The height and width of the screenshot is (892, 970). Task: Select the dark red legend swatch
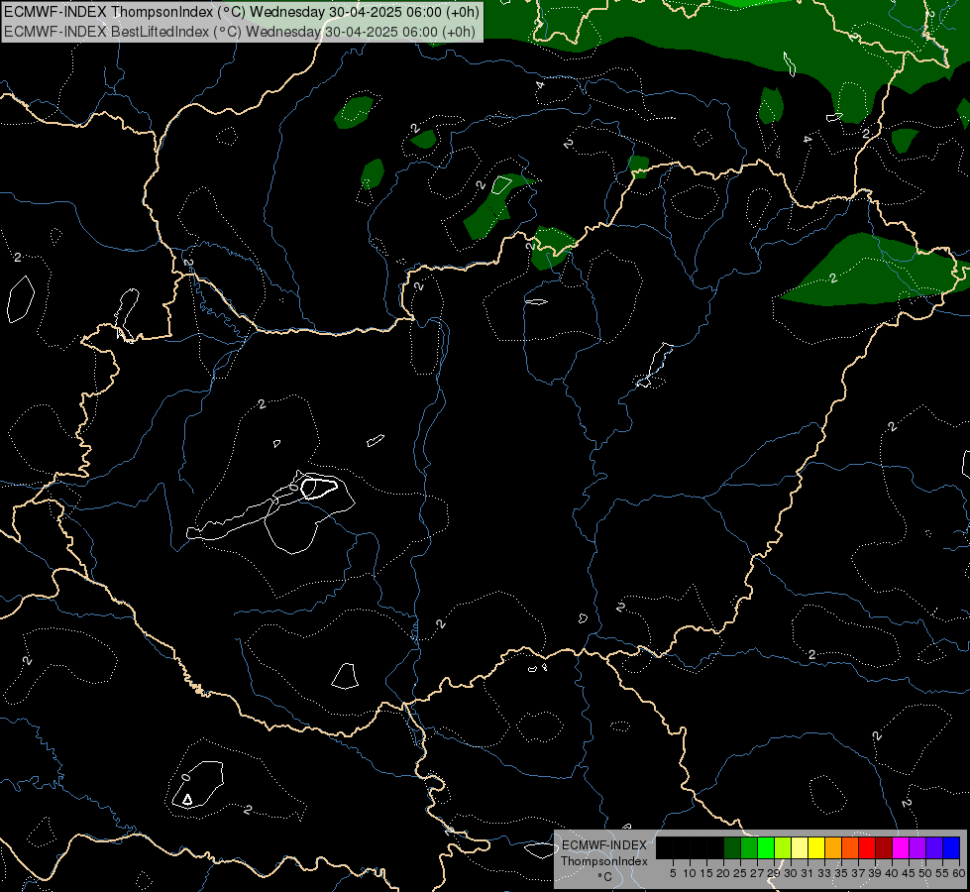point(884,847)
